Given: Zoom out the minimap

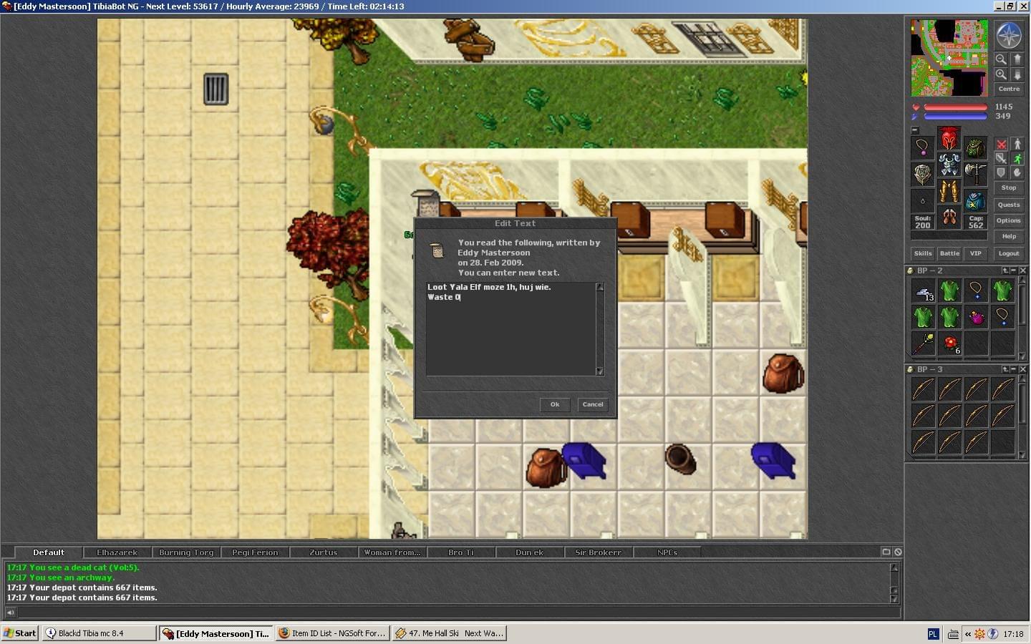Looking at the screenshot, I should (x=1001, y=59).
